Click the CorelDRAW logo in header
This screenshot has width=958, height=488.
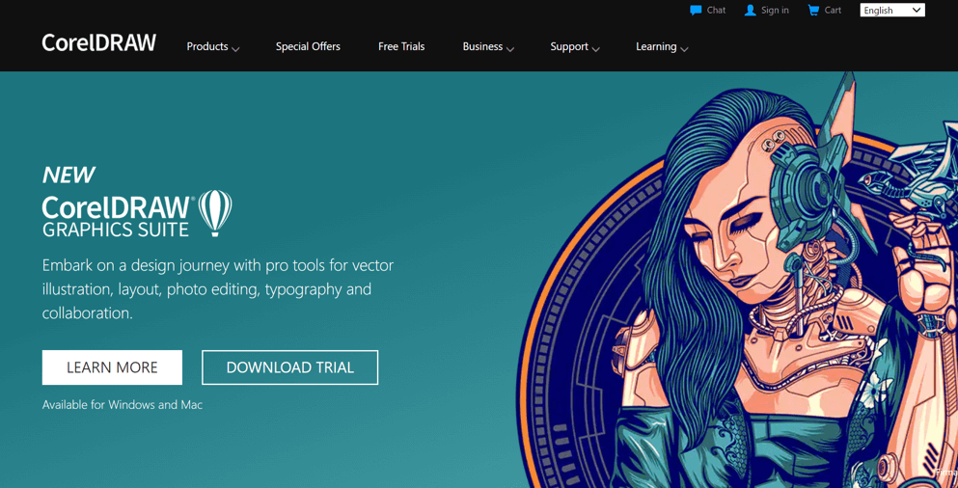click(99, 42)
